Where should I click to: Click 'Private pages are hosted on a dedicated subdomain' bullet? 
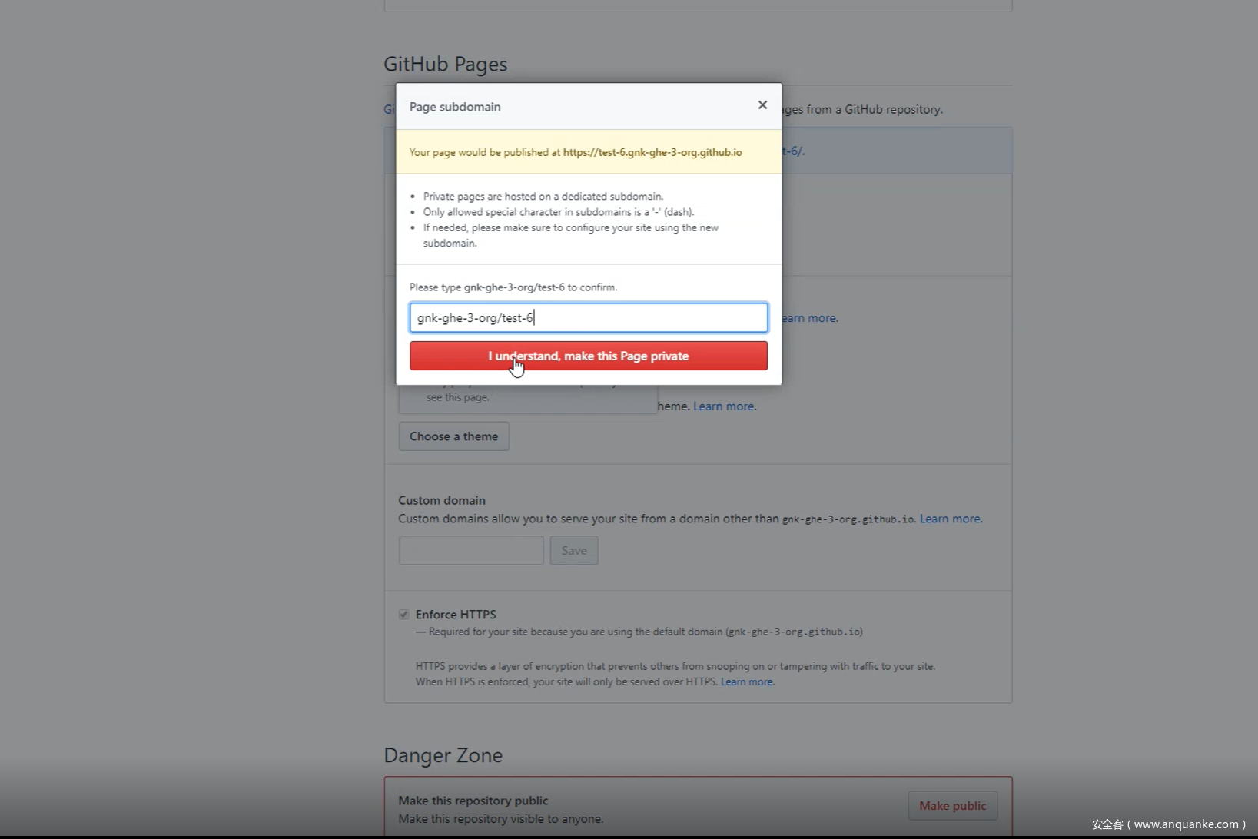(x=543, y=196)
